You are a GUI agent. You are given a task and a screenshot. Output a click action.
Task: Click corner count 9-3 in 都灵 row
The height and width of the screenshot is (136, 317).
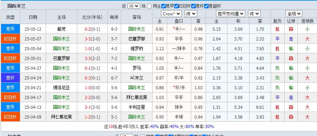(114, 29)
